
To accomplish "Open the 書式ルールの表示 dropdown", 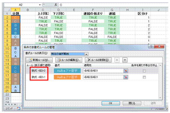I will click(86, 54).
